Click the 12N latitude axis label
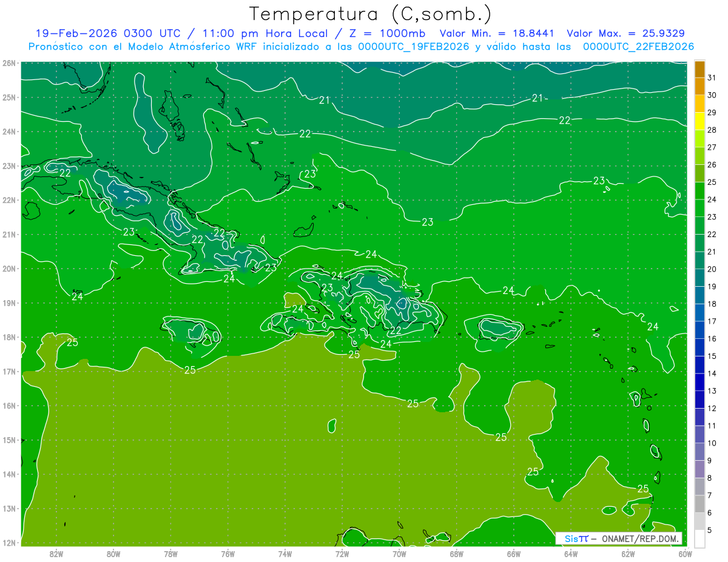The image size is (728, 562). (x=8, y=543)
